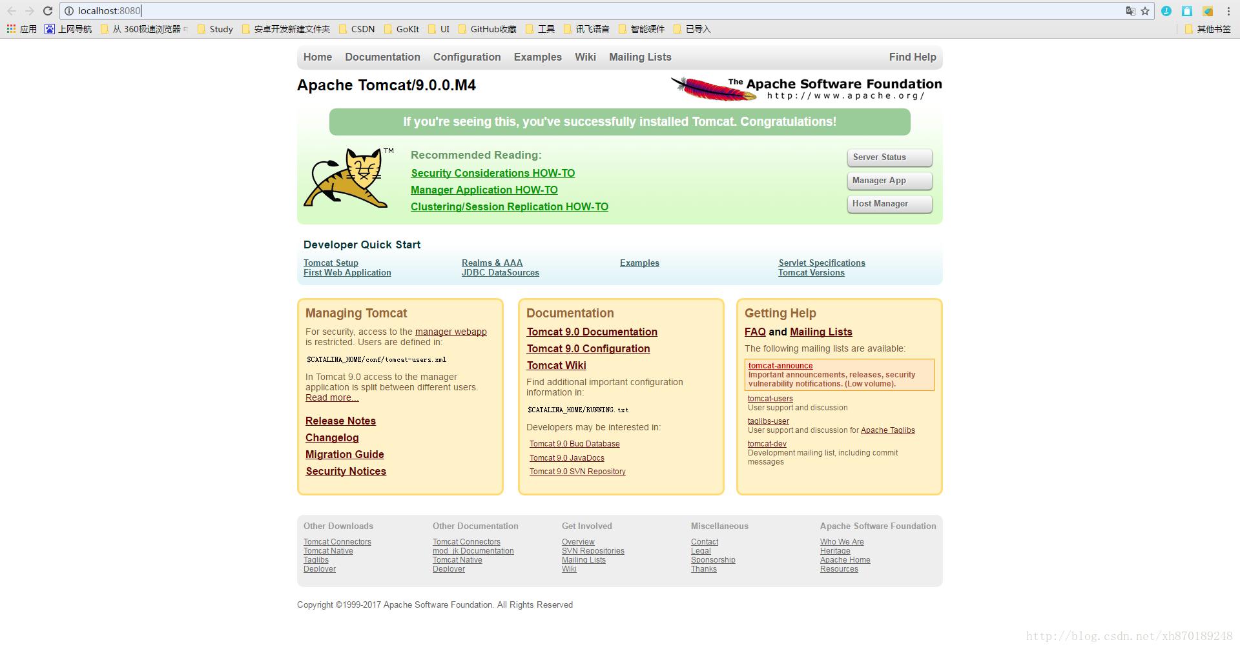Open the 其他书签 folder
1240x649 pixels.
pos(1208,29)
